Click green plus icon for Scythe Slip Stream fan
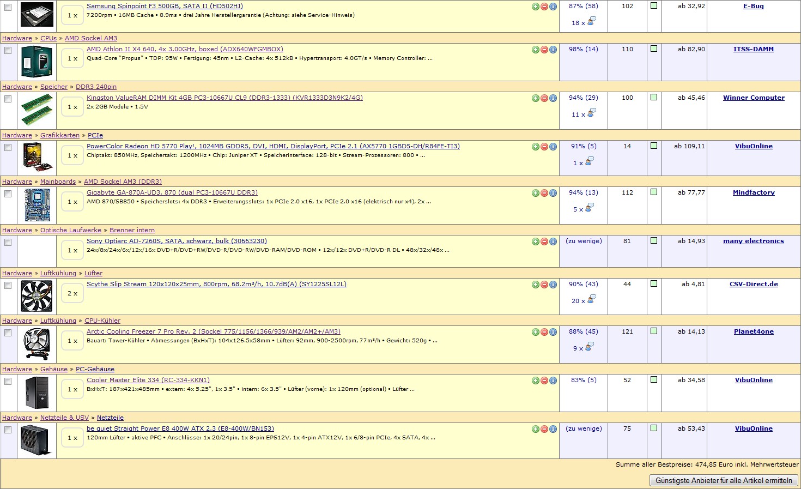Image resolution: width=801 pixels, height=489 pixels. (x=536, y=285)
